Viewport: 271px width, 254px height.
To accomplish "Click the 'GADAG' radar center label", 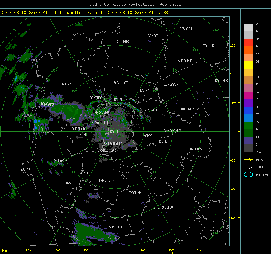I will coord(114,132).
